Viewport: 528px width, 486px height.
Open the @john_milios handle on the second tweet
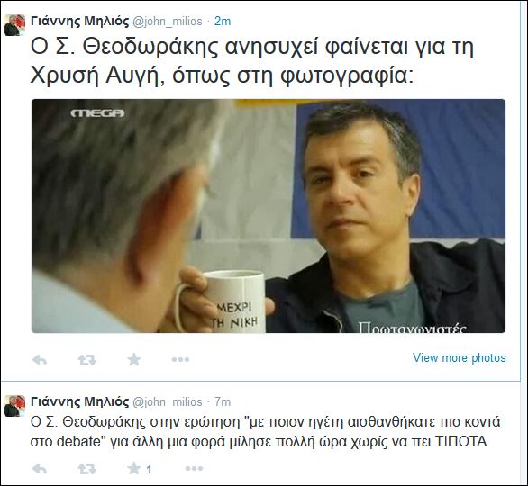pyautogui.click(x=168, y=402)
